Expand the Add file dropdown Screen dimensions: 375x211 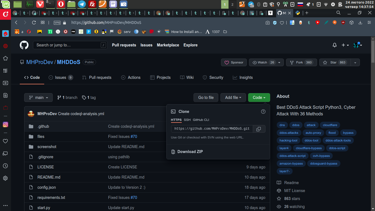click(x=233, y=98)
